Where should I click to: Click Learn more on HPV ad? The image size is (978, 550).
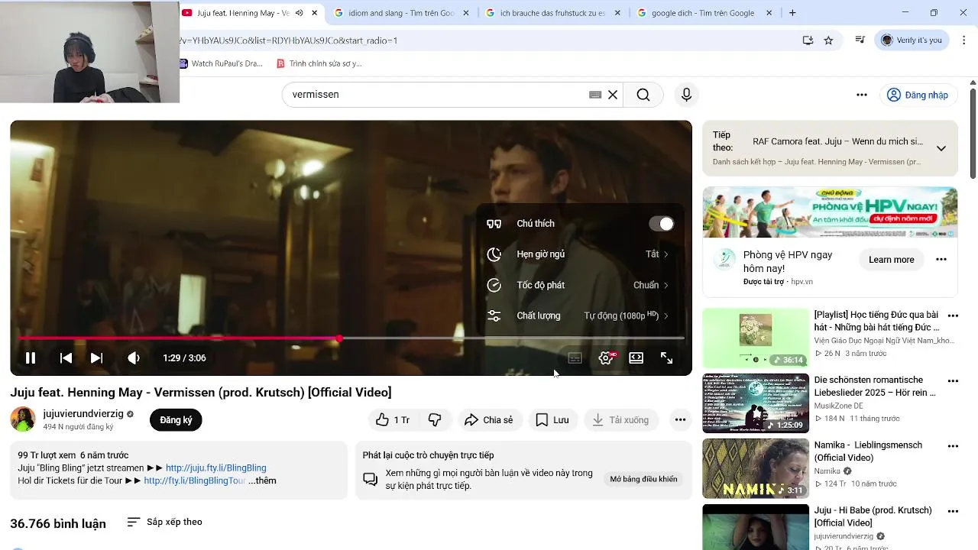click(x=891, y=260)
